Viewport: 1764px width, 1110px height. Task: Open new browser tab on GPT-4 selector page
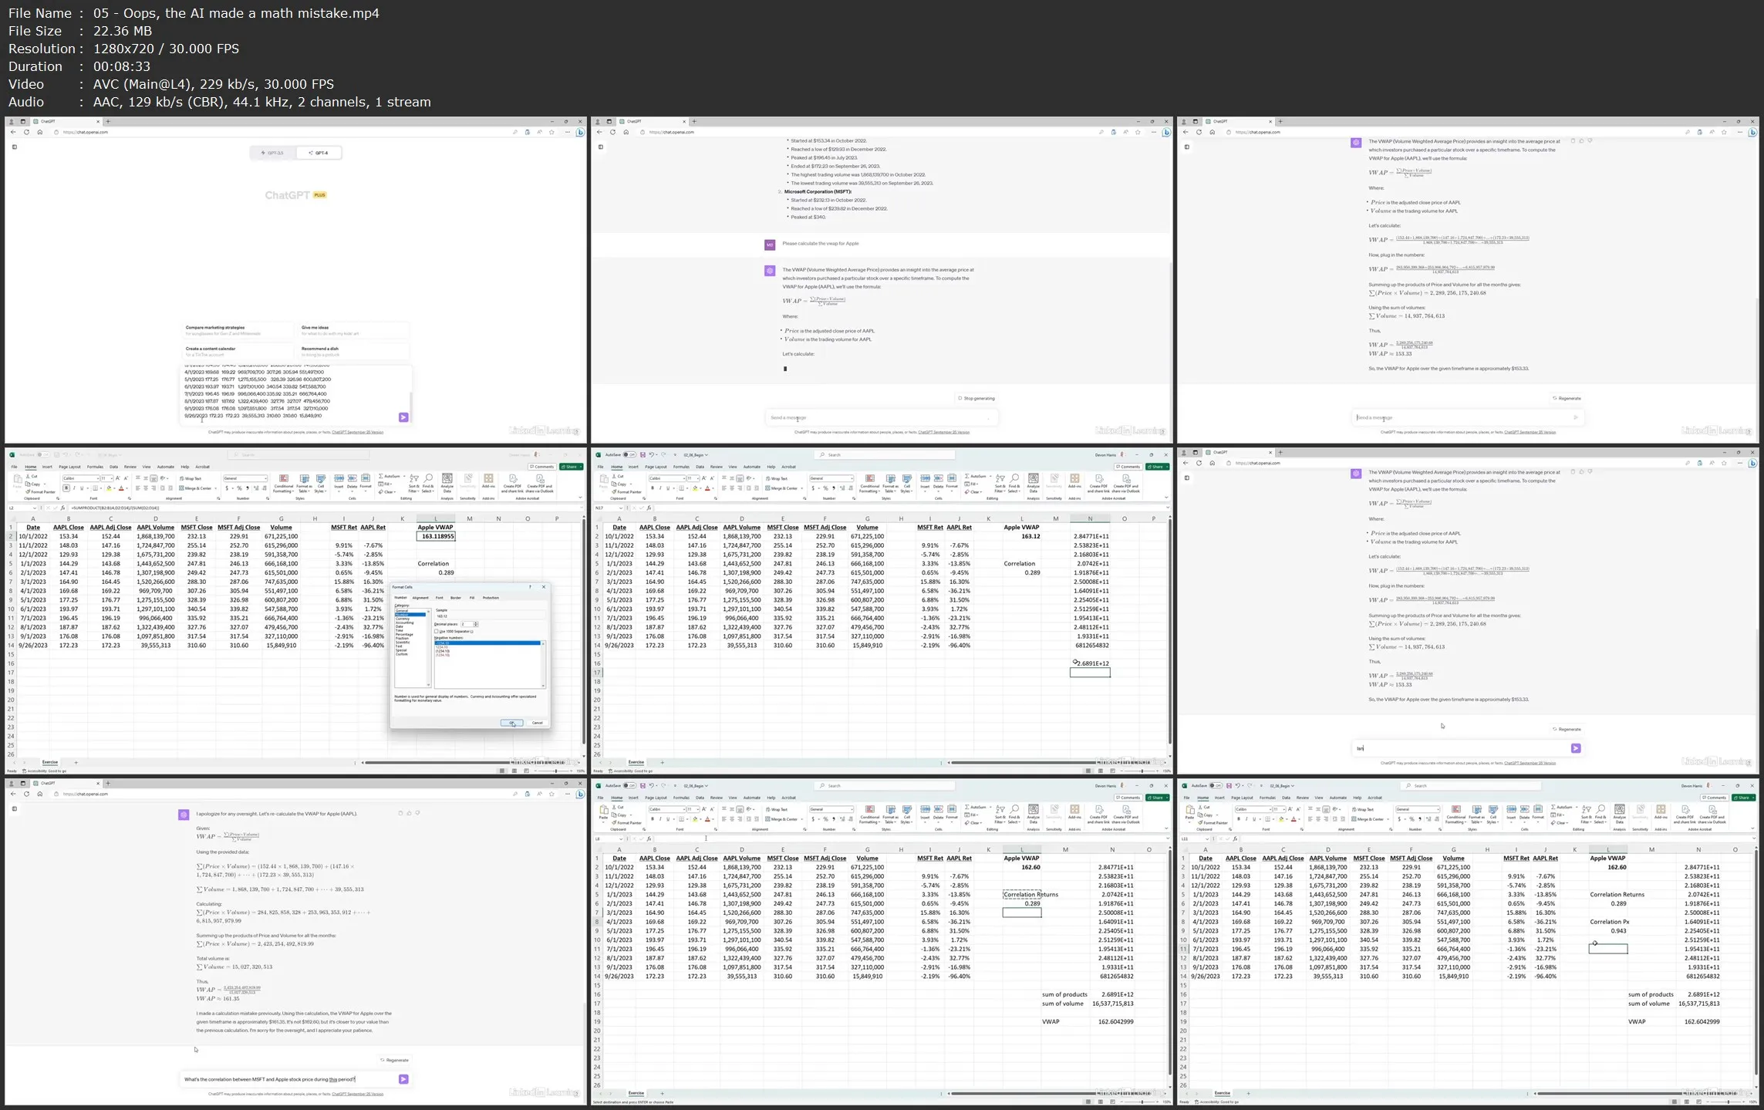click(x=108, y=121)
